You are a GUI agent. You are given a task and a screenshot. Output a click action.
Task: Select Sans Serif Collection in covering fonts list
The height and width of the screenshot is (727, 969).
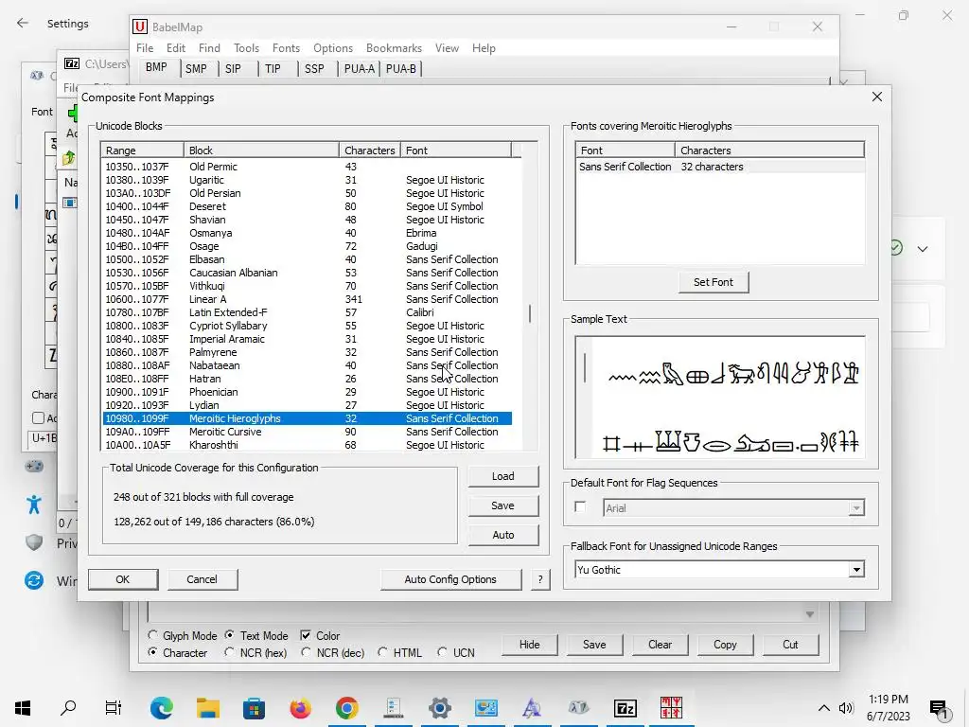click(720, 167)
